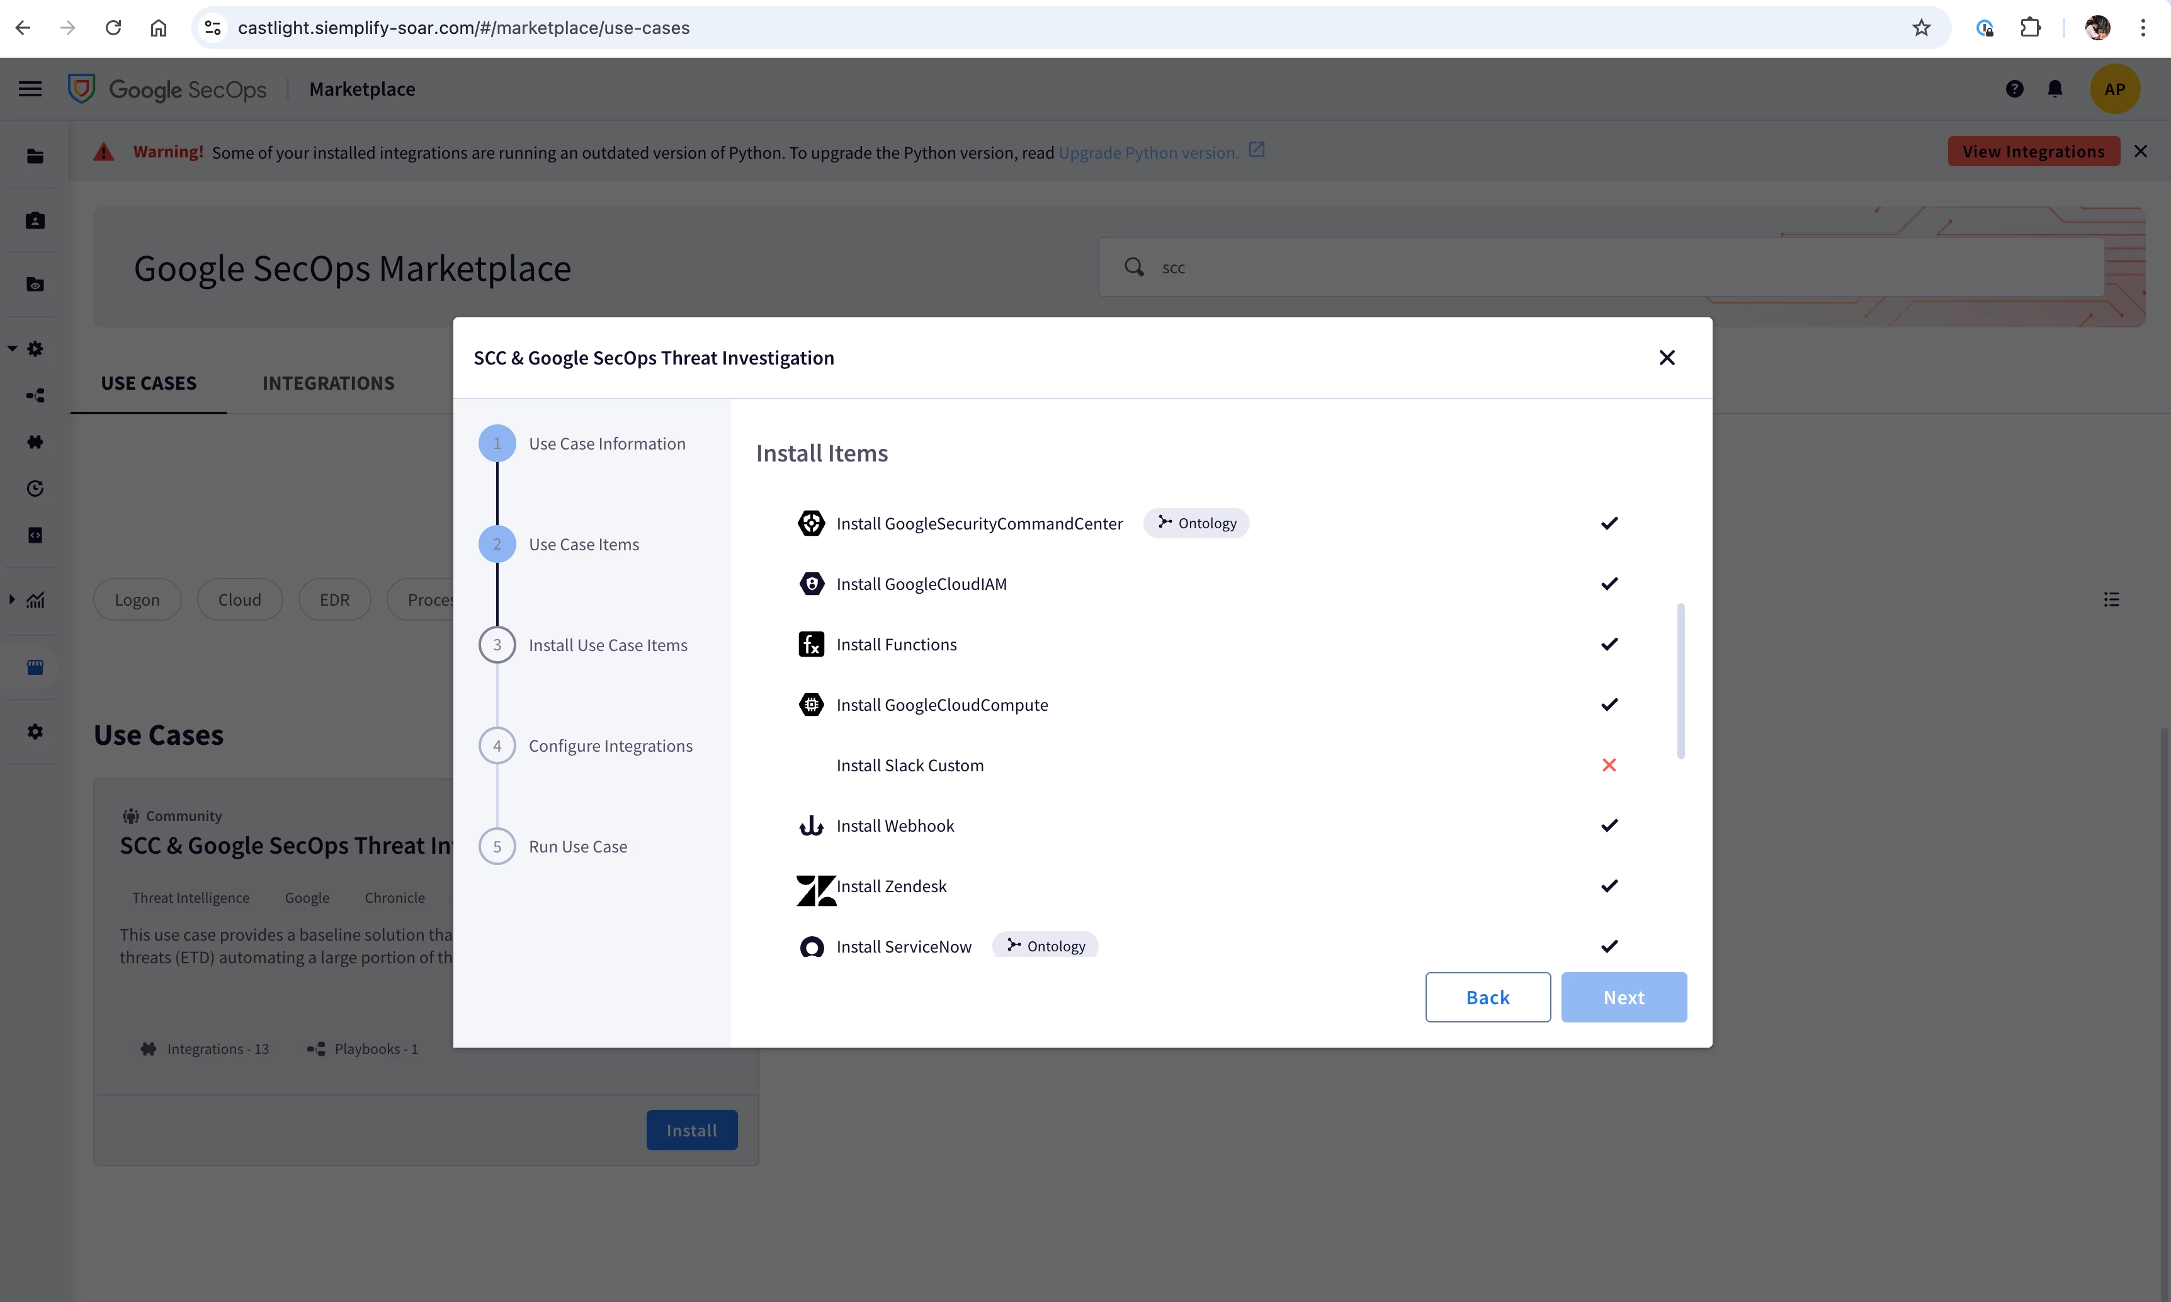The image size is (2171, 1302).
Task: Click the checkmark for Install Webhook
Action: pos(1609,825)
